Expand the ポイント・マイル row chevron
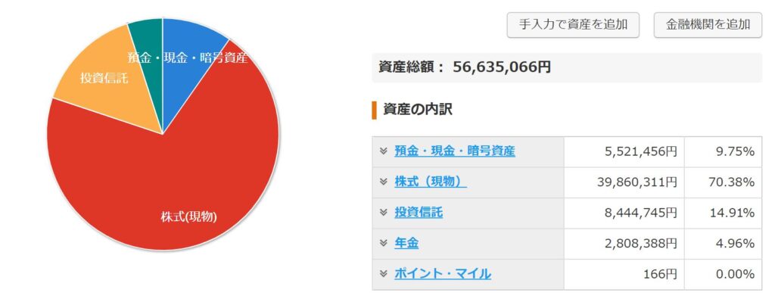The image size is (775, 302). click(x=383, y=274)
